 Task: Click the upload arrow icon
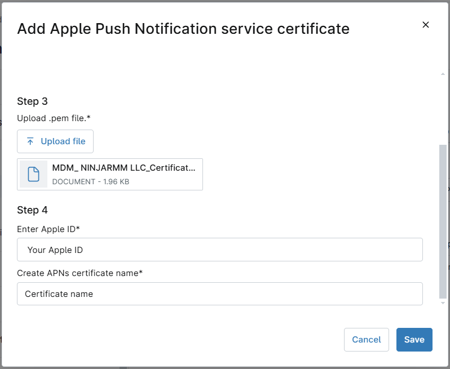click(x=30, y=141)
